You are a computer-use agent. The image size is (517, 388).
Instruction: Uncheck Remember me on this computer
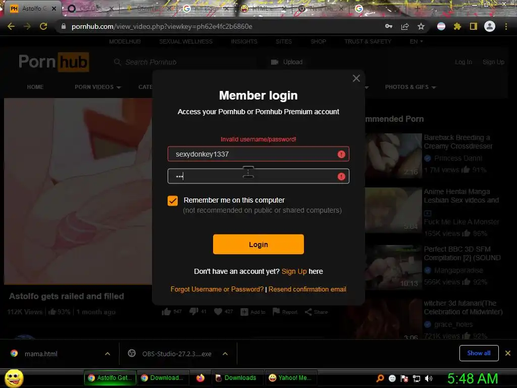[173, 201]
